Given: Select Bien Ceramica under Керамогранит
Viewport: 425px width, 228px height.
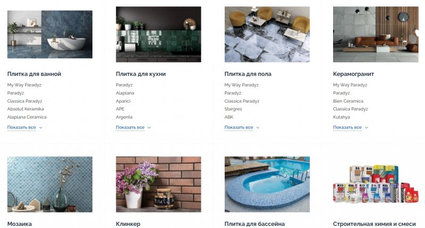Looking at the screenshot, I should [x=348, y=101].
